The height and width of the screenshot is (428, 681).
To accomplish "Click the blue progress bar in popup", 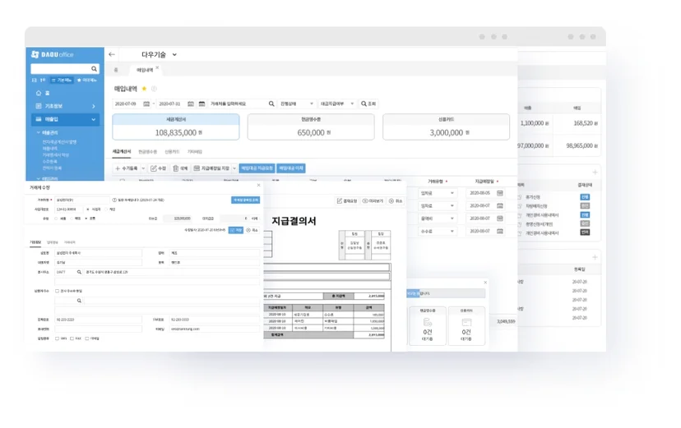I will (413, 293).
